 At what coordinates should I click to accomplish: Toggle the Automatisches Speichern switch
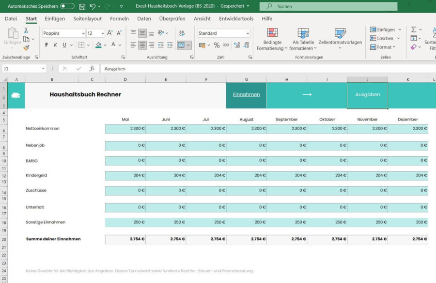[67, 6]
